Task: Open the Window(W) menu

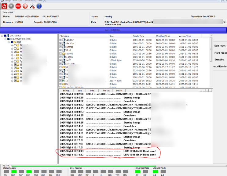Action: click(x=30, y=1)
